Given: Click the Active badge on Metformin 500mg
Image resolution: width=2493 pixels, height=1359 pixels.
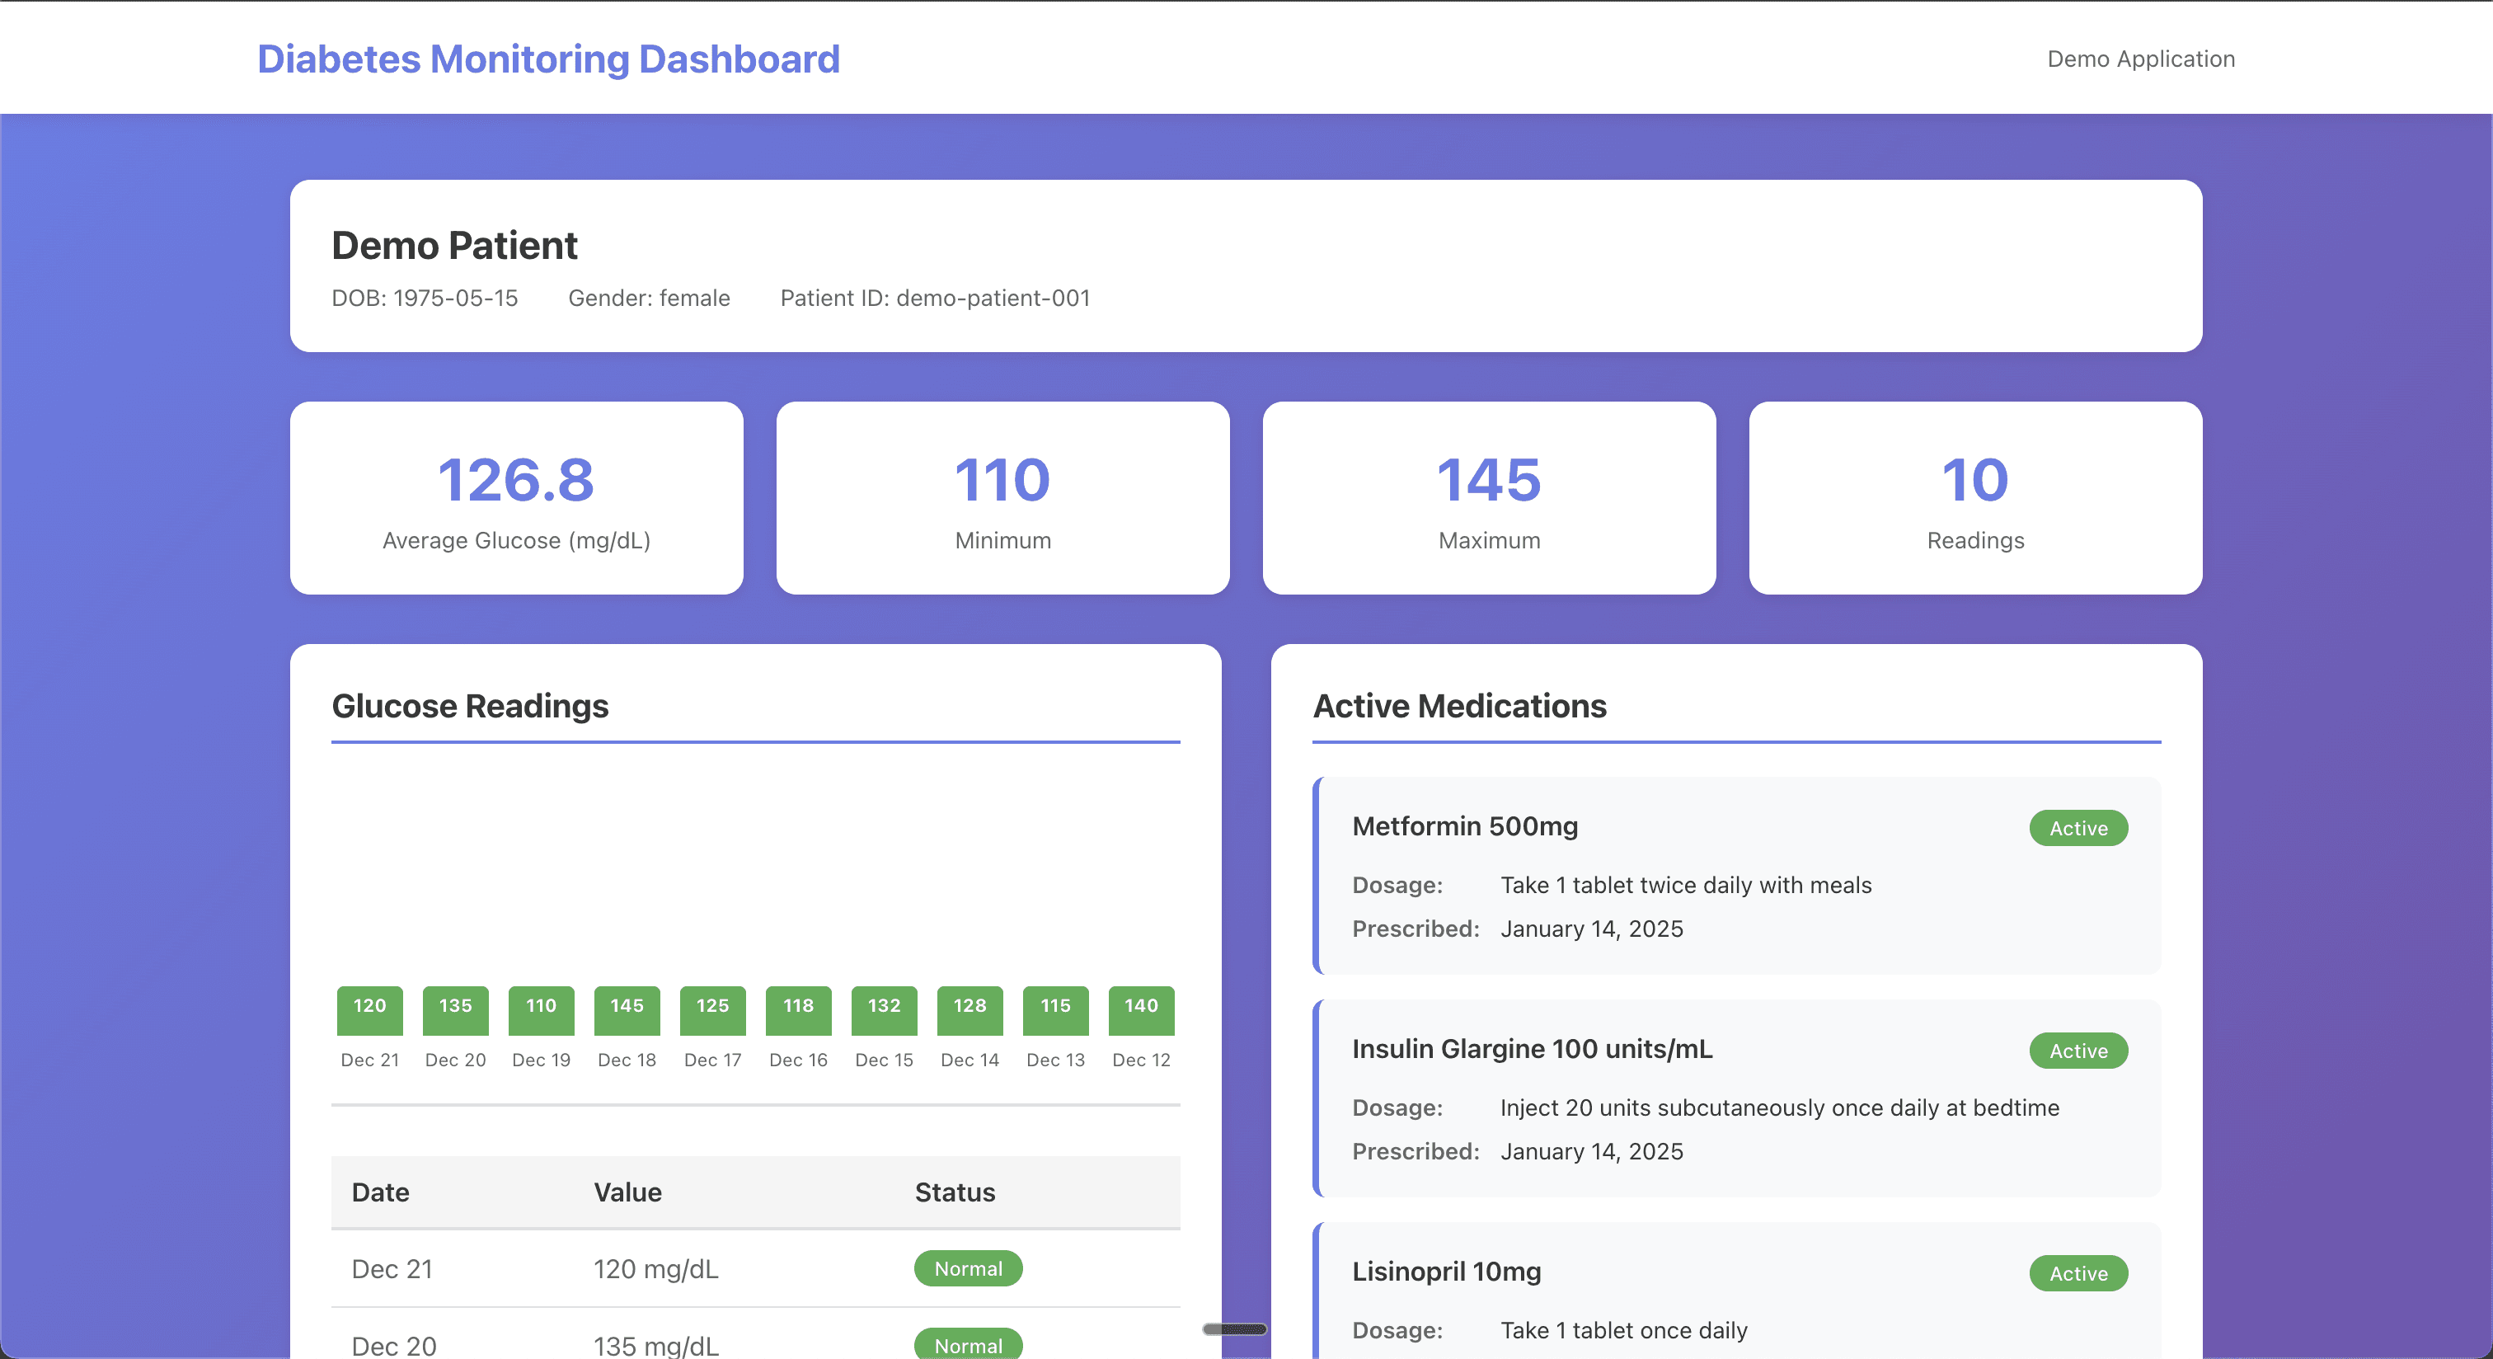Looking at the screenshot, I should click(x=2077, y=828).
